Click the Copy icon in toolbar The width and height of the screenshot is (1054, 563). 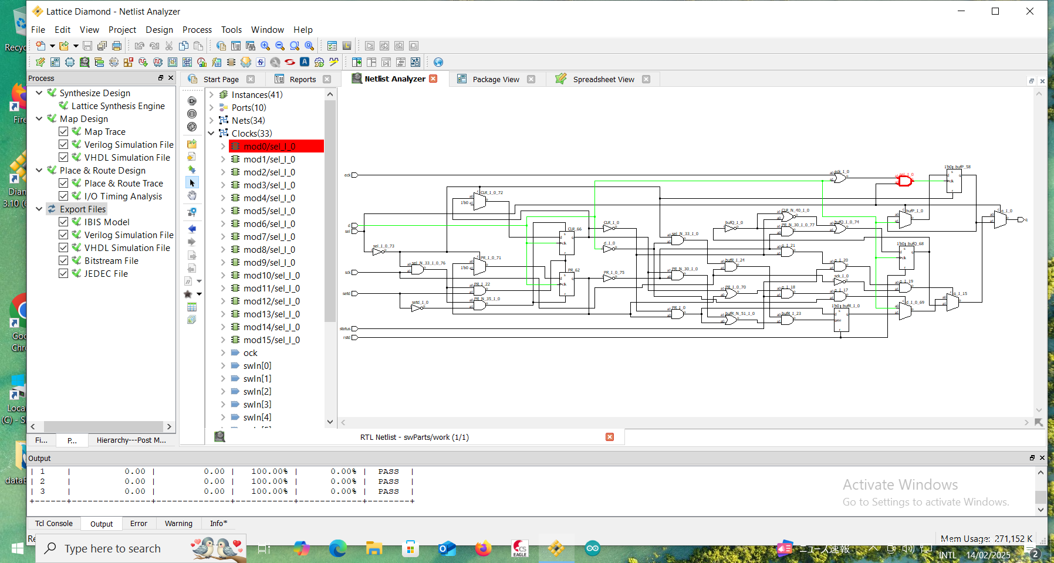point(184,46)
